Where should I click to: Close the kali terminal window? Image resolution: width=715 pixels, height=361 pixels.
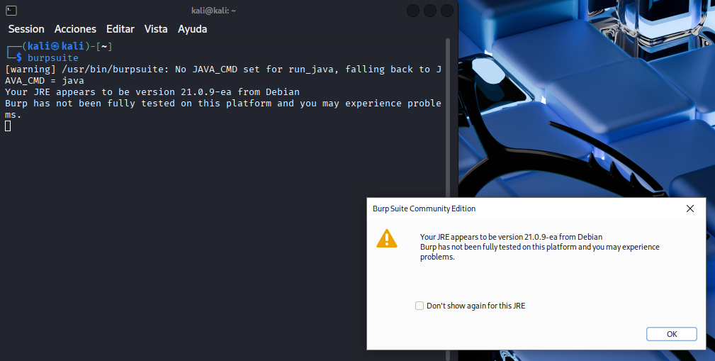[447, 11]
